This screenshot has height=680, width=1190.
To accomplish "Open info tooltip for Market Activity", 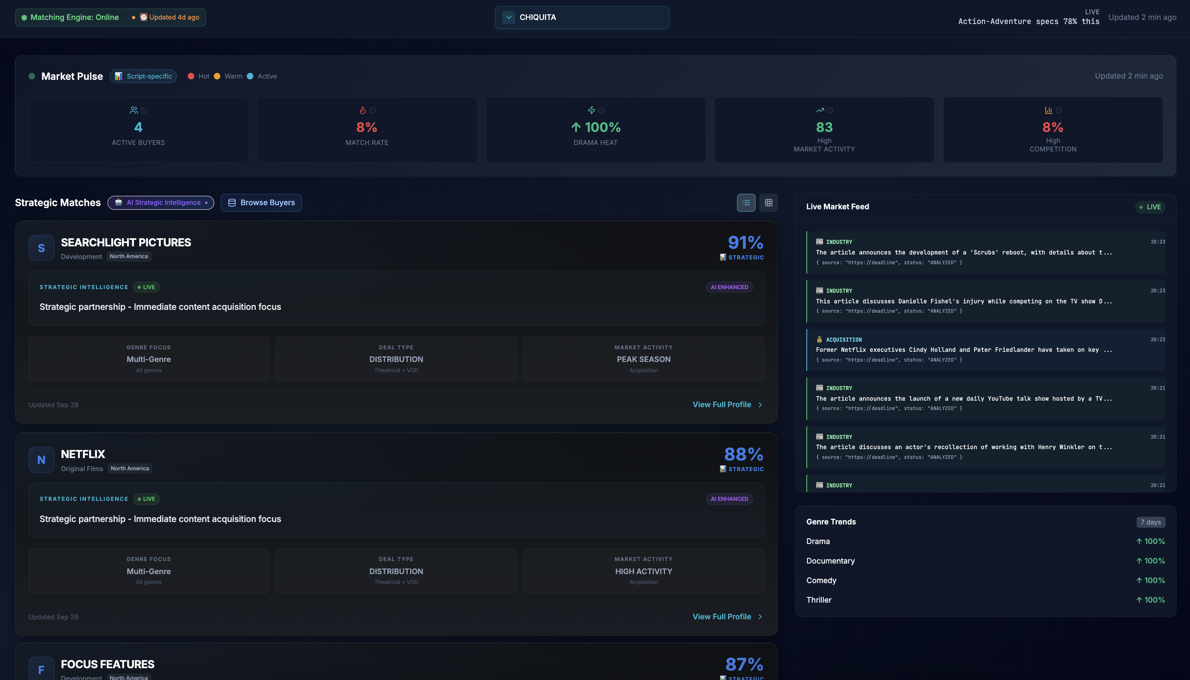I will tap(830, 111).
